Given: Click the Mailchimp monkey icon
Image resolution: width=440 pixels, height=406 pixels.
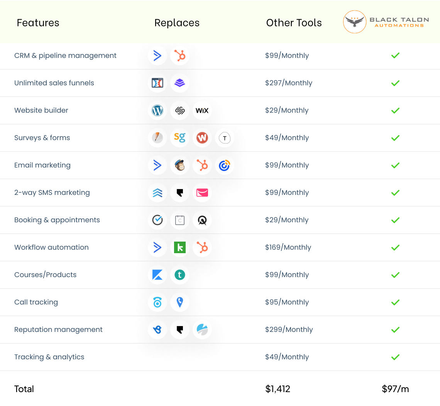Looking at the screenshot, I should 179,165.
